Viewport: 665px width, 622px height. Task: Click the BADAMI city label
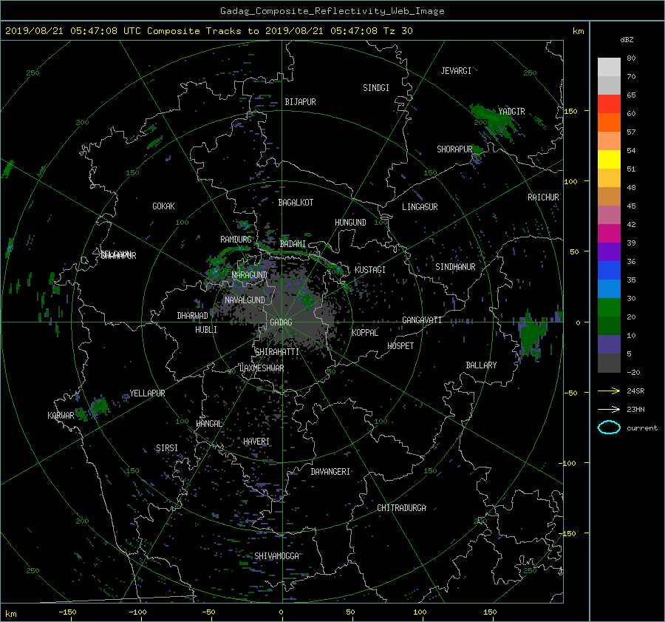[293, 244]
